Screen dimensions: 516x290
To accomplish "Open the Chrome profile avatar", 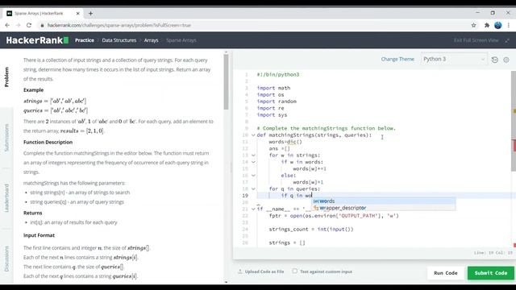I will point(498,25).
